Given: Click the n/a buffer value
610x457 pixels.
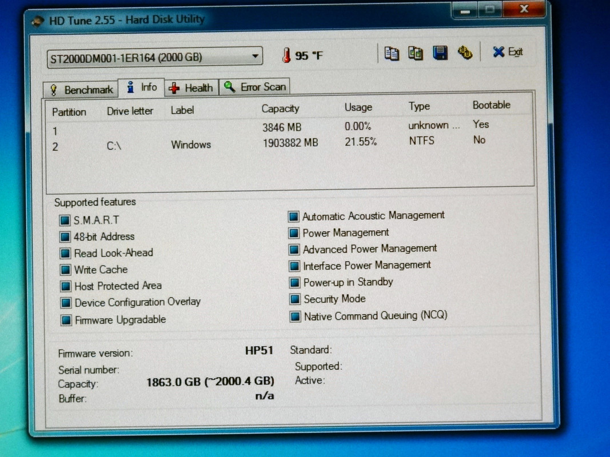Looking at the screenshot, I should pos(265,396).
